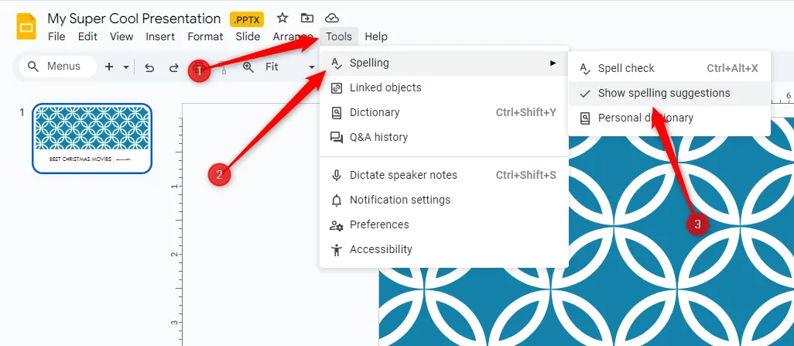This screenshot has width=794, height=346.
Task: Run Spell check
Action: 669,68
